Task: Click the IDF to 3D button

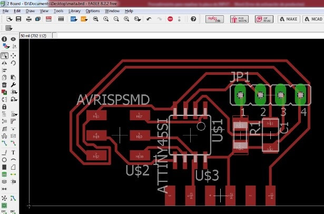Action: pos(264,19)
